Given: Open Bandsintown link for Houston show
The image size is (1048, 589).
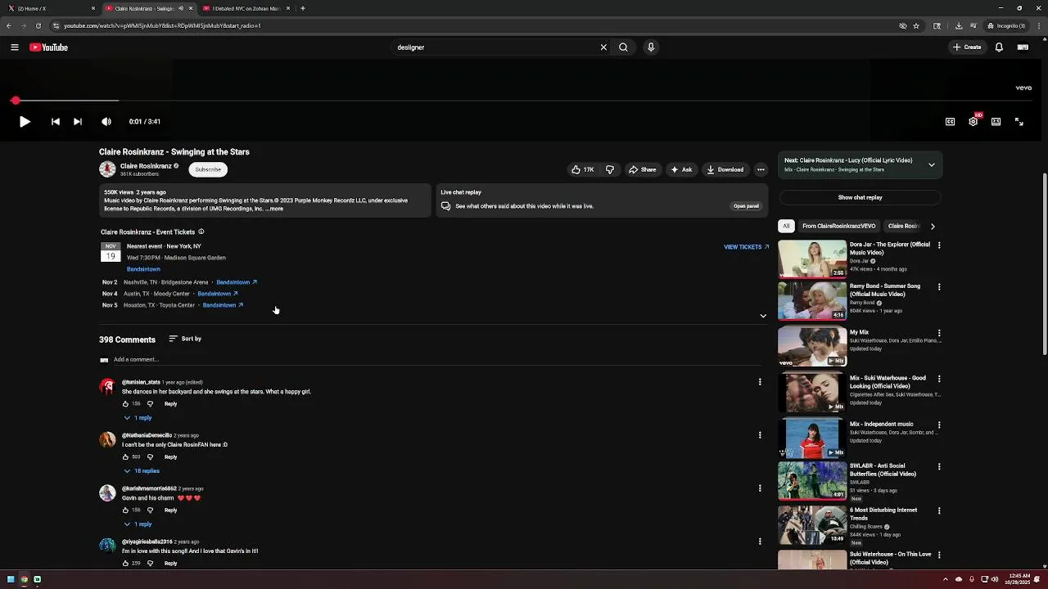Looking at the screenshot, I should click(x=223, y=305).
